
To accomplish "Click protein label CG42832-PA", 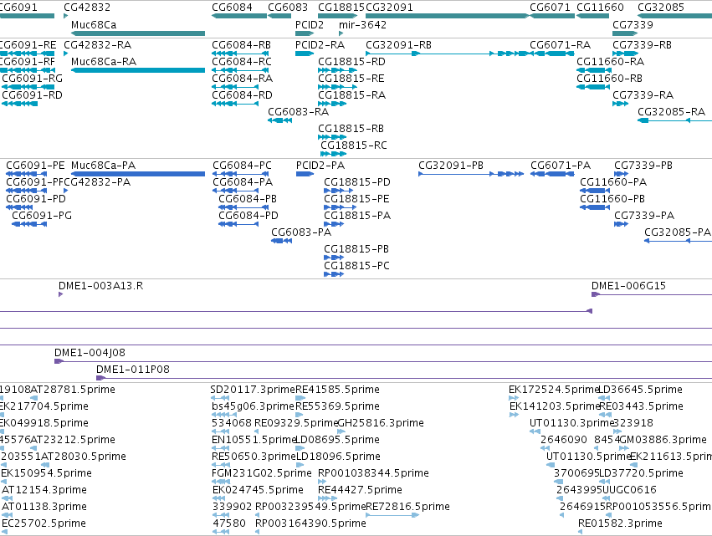I will click(x=97, y=182).
